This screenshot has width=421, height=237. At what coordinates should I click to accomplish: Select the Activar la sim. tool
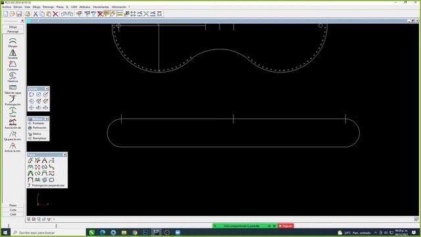coord(12,147)
